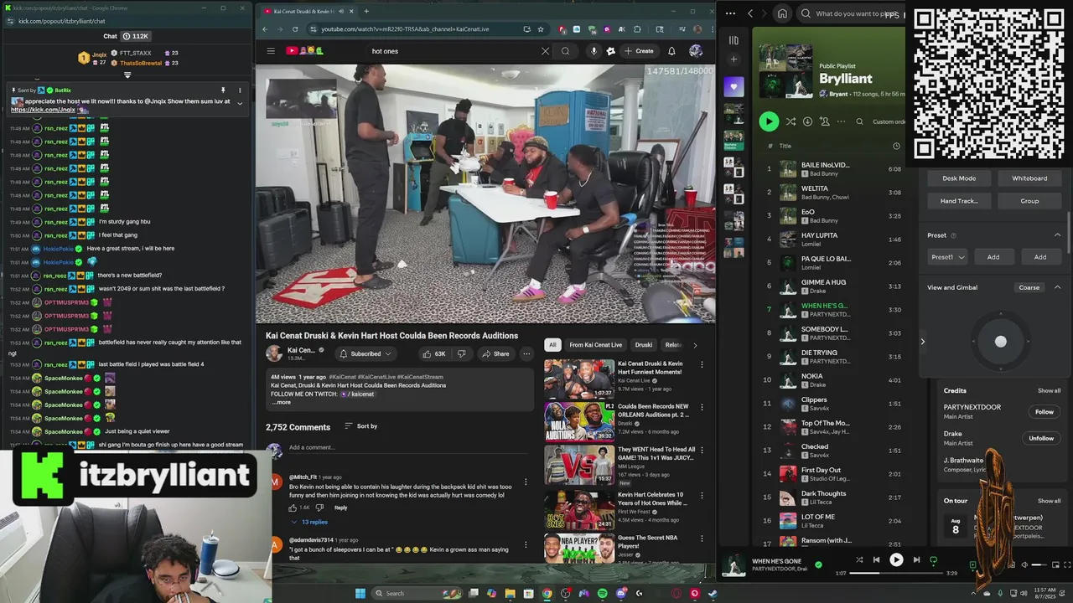Image resolution: width=1073 pixels, height=603 pixels.
Task: Open the Preset1 dropdown
Action: 948,257
